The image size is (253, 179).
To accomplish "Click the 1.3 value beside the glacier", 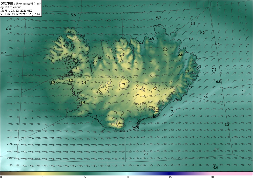I will 109,83.
